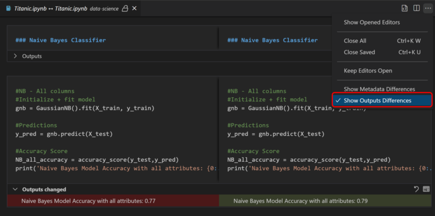Viewport: 435px width, 216px height.
Task: Click the left Naive Bayes Classifier heading
Action: tap(61, 40)
